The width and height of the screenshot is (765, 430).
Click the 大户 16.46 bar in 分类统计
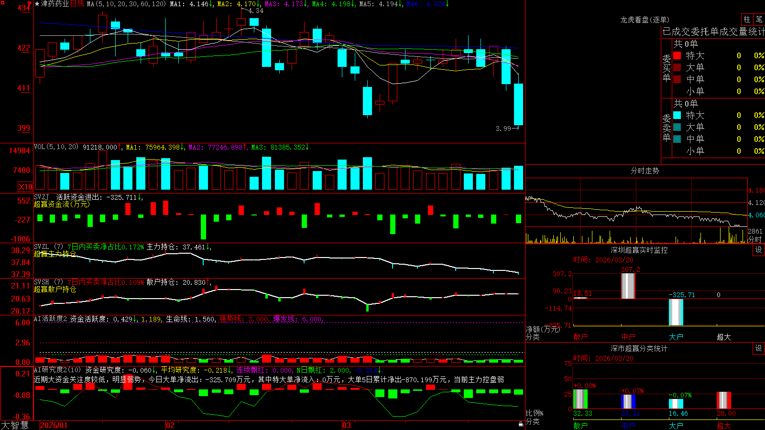pyautogui.click(x=676, y=404)
